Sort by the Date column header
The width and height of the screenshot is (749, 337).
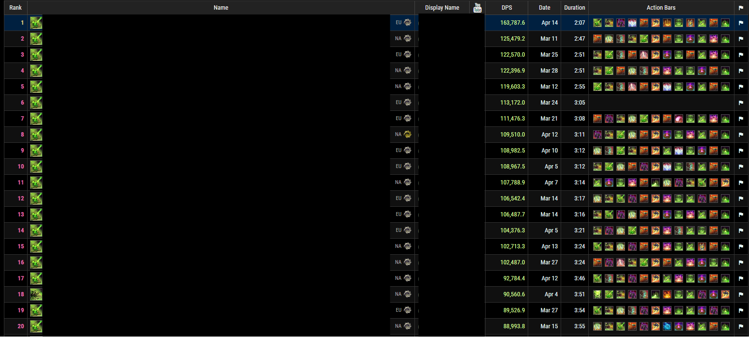(x=545, y=8)
